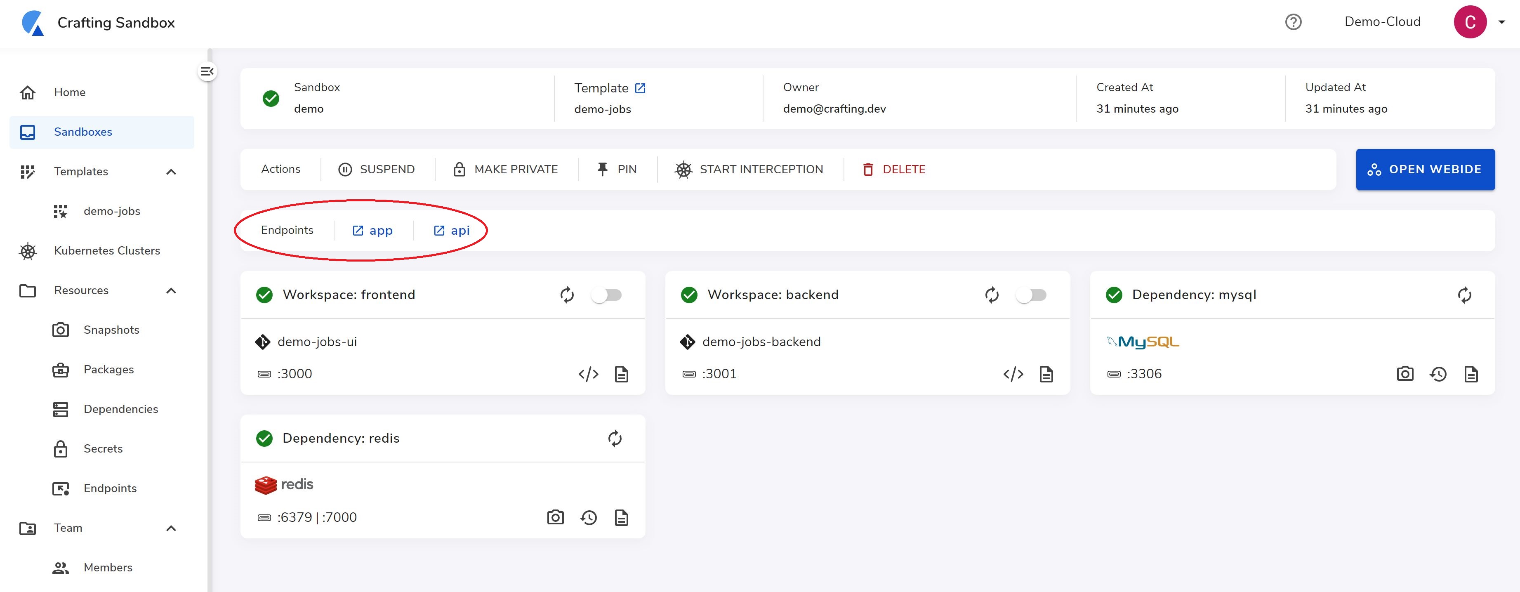Click the redis dependency logs document icon
This screenshot has width=1520, height=592.
point(621,518)
